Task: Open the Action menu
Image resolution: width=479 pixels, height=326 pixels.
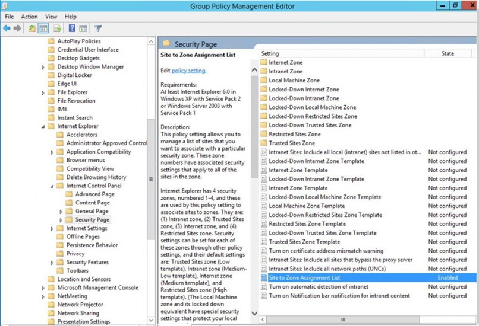Action: [x=29, y=17]
